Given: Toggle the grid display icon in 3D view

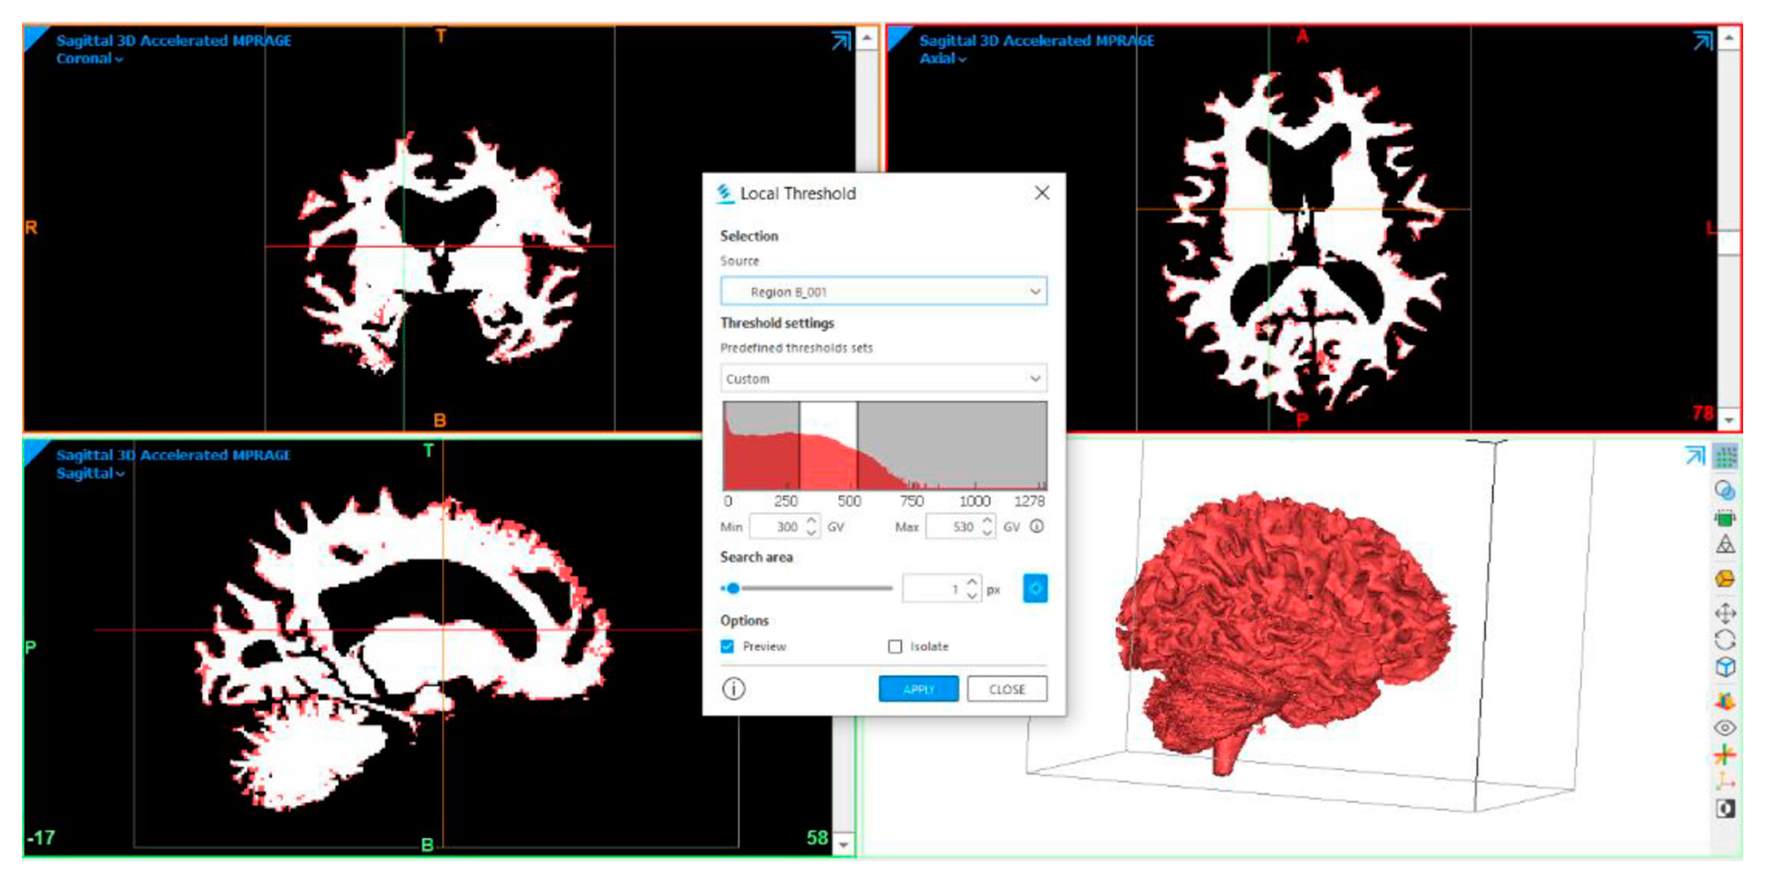Looking at the screenshot, I should (x=1725, y=457).
